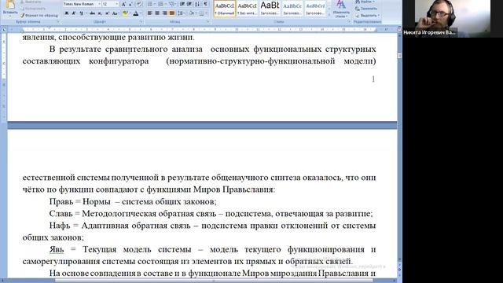Apply the large 'AaBb' Heading 1 style
This screenshot has height=283, width=503.
(x=270, y=9)
